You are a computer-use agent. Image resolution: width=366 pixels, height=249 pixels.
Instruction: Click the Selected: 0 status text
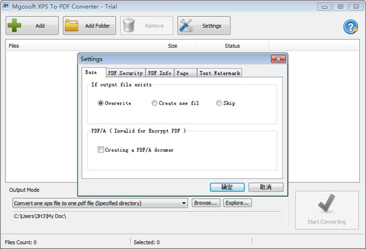click(x=146, y=242)
